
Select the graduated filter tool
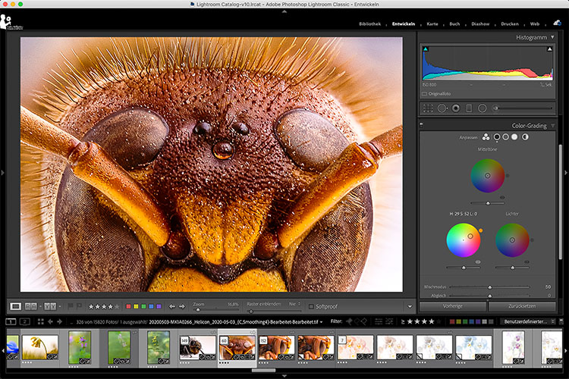(x=469, y=108)
